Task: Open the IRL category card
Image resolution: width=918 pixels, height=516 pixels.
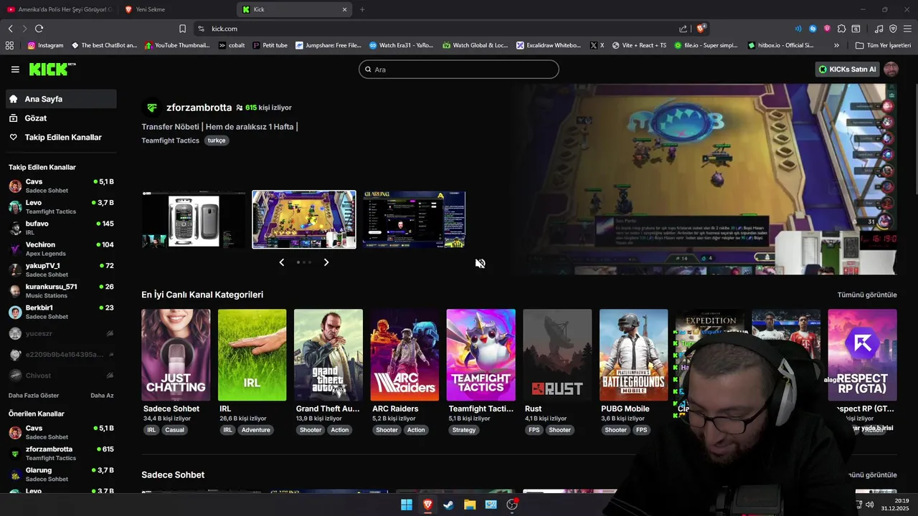Action: [x=252, y=355]
